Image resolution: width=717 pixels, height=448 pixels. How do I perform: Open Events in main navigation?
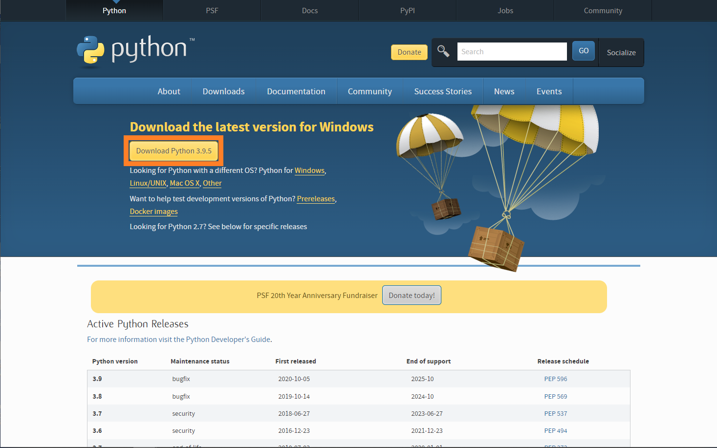pos(549,91)
